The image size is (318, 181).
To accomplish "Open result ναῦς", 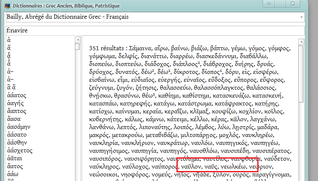I will (x=211, y=167).
